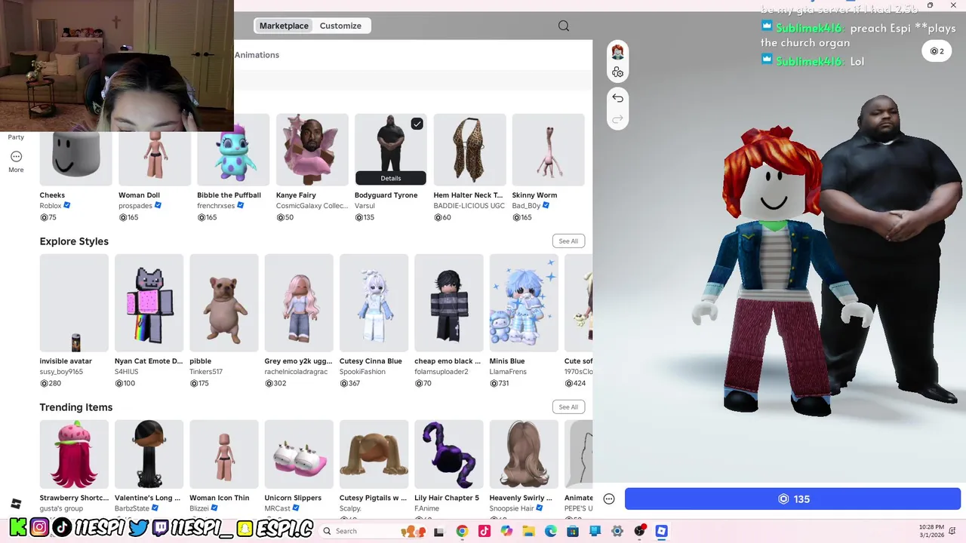Open creator name LlamaFrens

pos(508,372)
